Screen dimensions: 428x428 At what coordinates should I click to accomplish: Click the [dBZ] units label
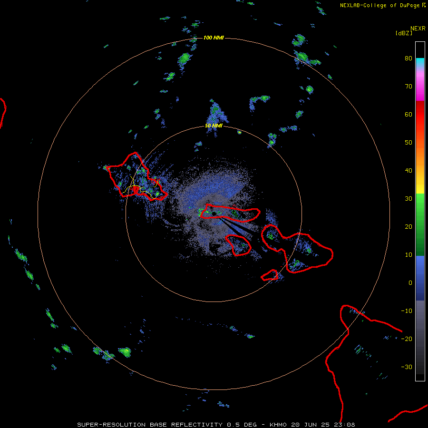[404, 33]
